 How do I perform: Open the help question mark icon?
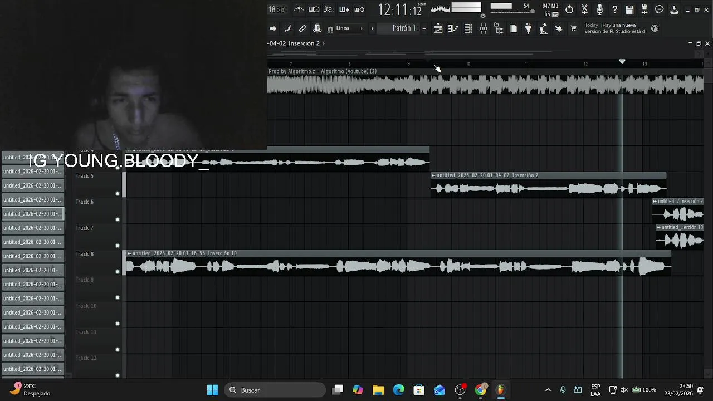[x=614, y=9]
